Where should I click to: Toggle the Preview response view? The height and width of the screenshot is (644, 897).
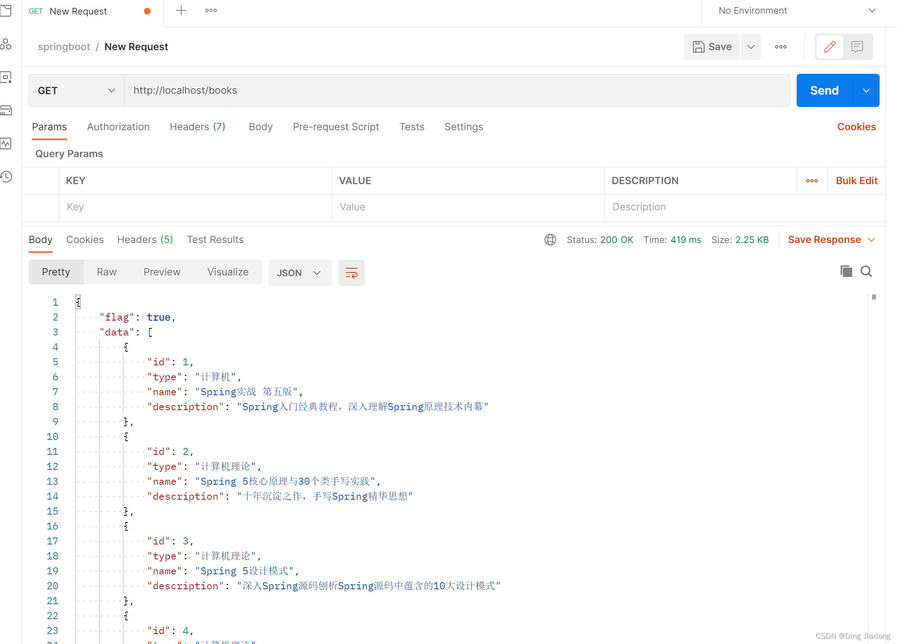tap(161, 272)
